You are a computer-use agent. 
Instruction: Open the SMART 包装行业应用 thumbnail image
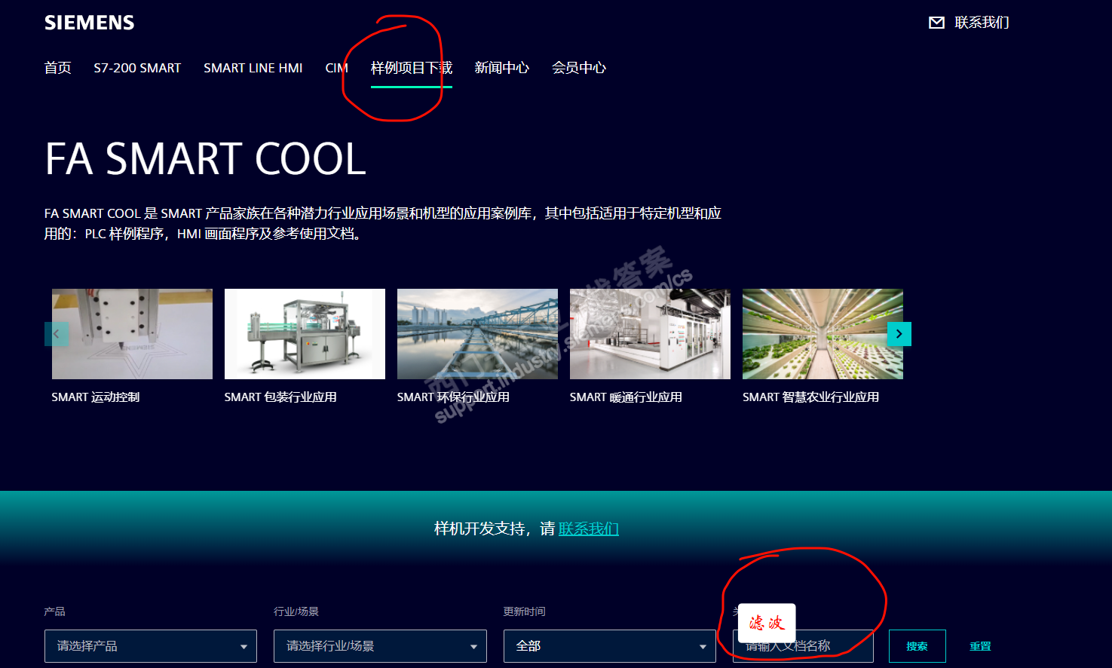pos(305,334)
